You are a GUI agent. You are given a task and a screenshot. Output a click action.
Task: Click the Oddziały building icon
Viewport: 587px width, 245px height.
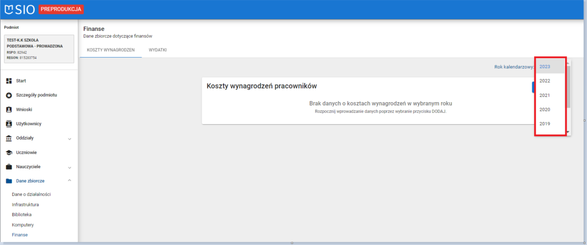(9, 138)
